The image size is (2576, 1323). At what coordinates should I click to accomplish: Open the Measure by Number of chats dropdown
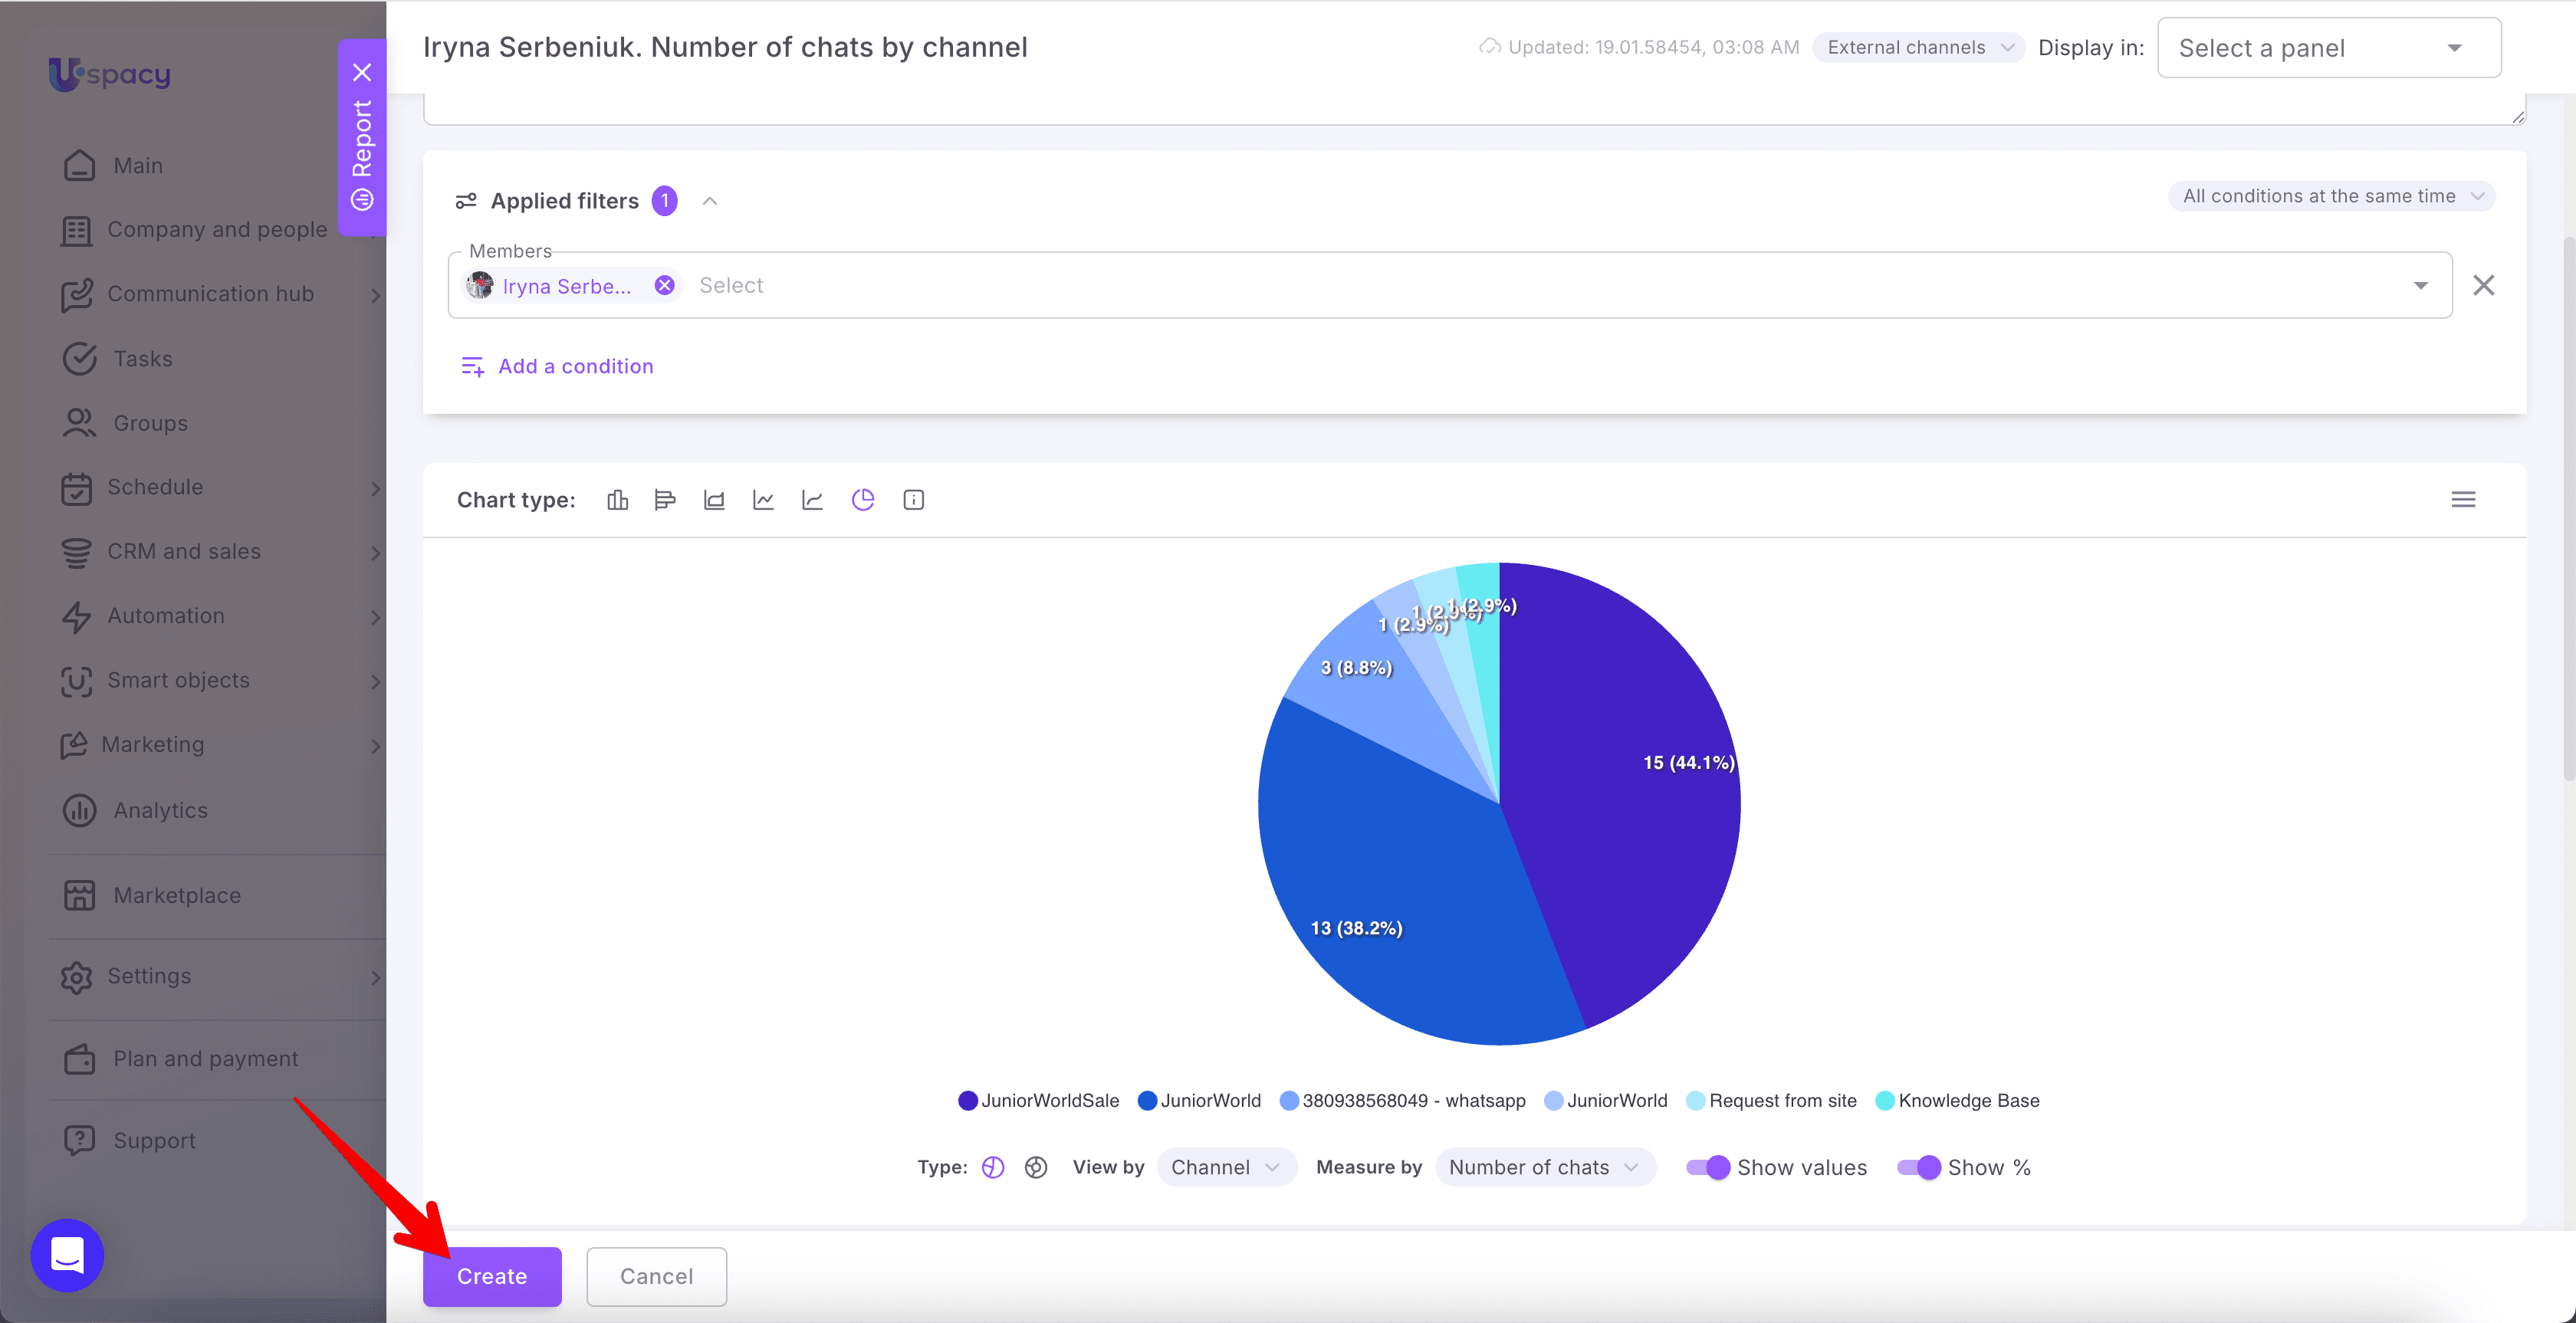1545,1167
